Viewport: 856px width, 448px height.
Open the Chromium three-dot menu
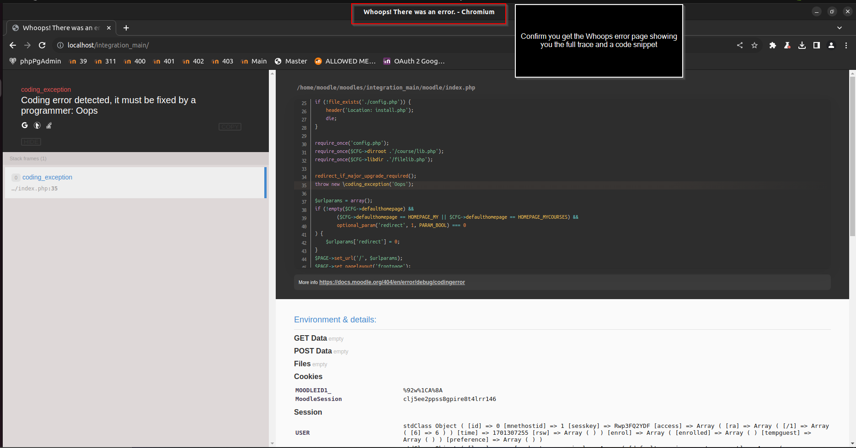(846, 45)
